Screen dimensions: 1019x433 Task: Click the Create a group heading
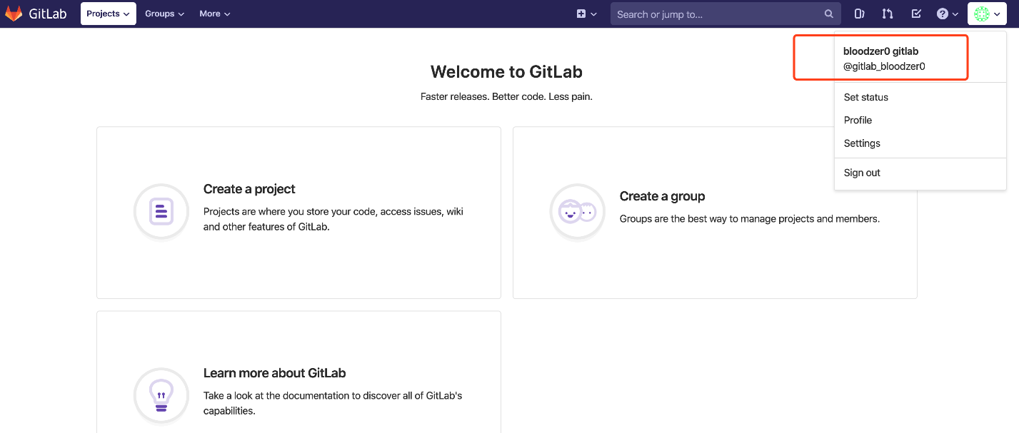(662, 196)
